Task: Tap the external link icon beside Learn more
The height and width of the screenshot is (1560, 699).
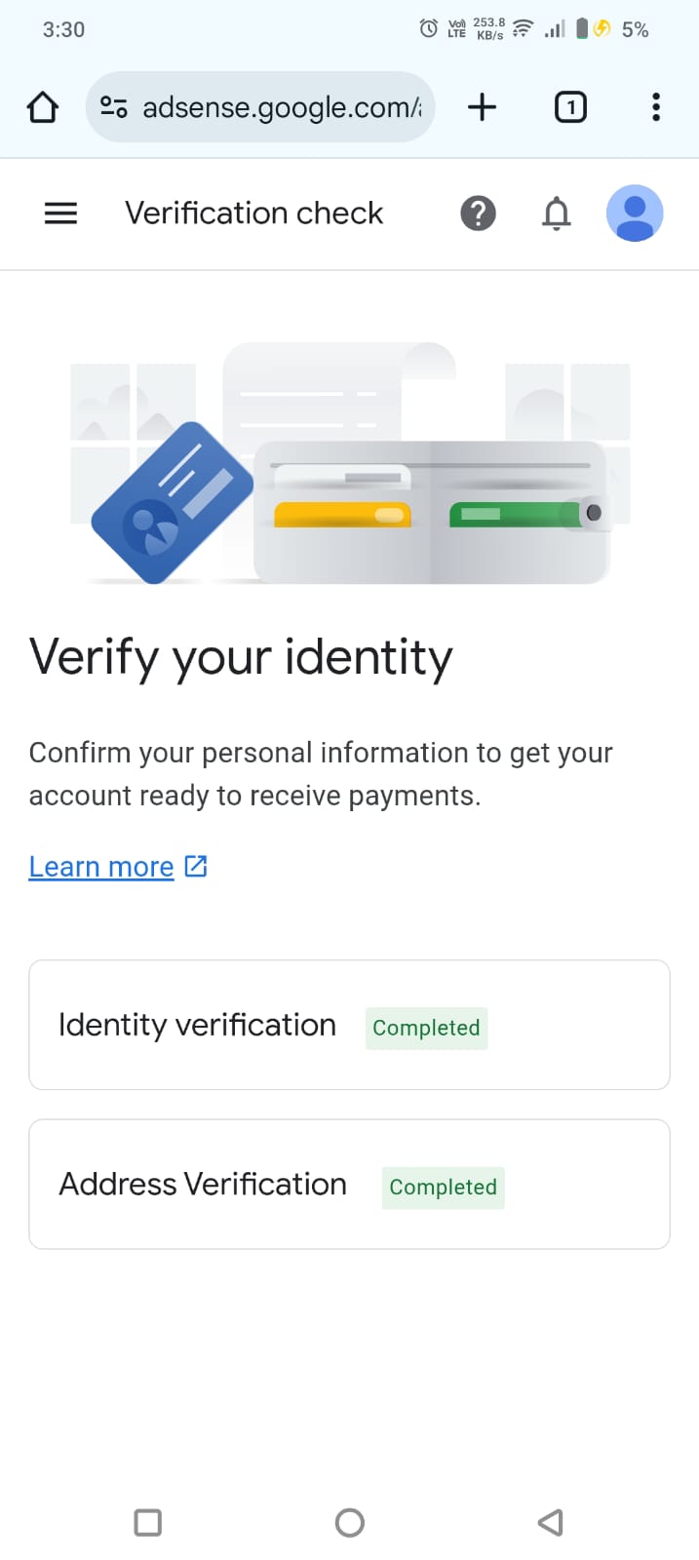Action: [196, 866]
